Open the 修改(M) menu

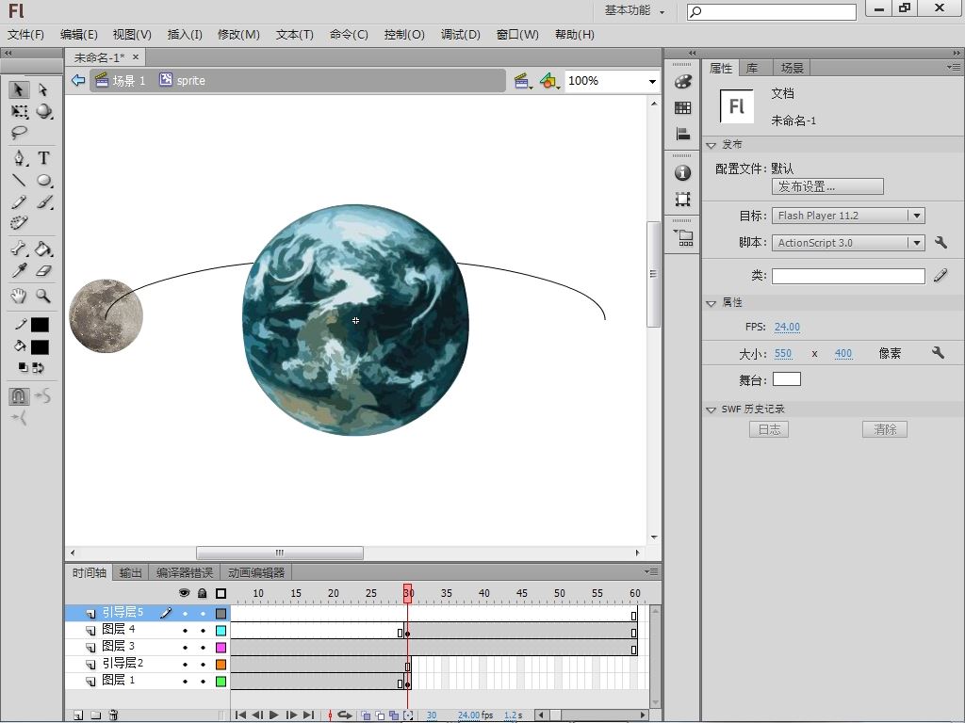(238, 34)
